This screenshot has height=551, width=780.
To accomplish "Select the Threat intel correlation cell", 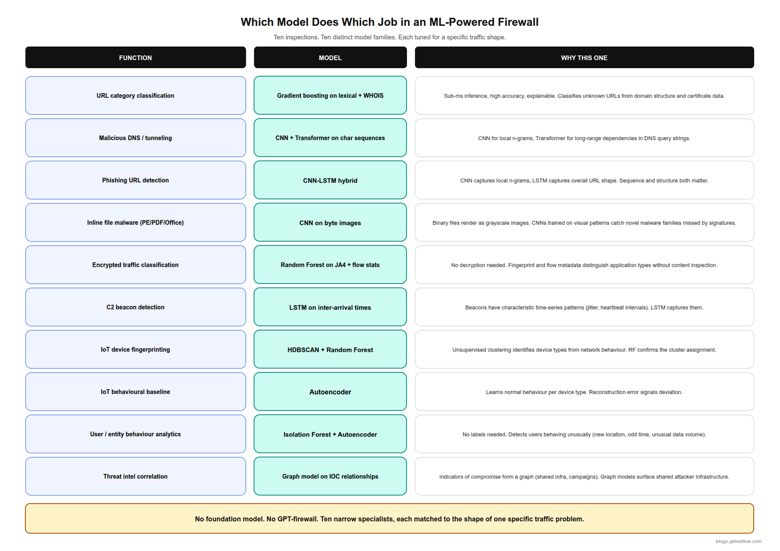I will [135, 476].
